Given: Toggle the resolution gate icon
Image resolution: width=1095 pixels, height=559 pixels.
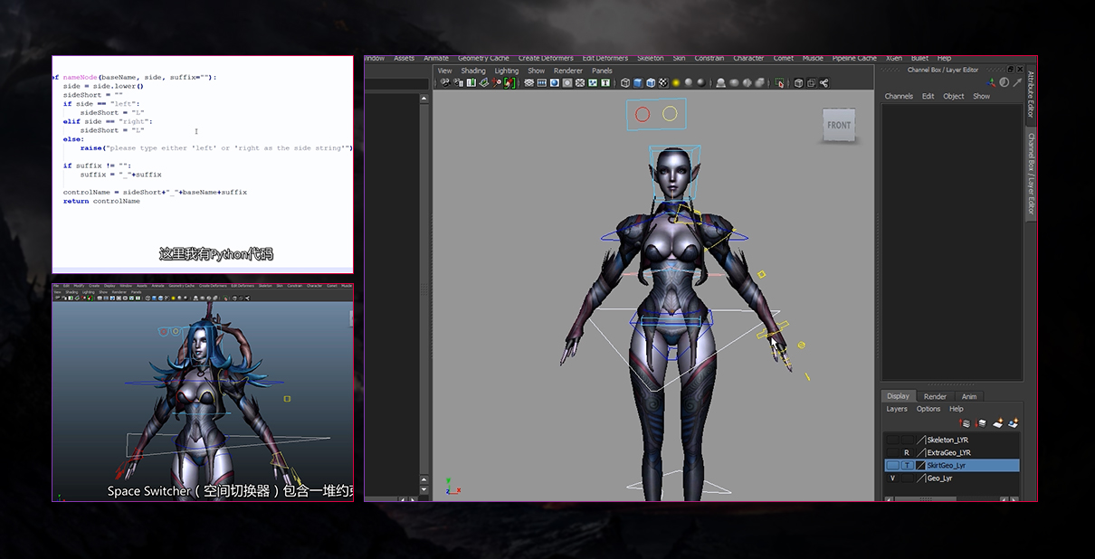Looking at the screenshot, I should tap(555, 83).
